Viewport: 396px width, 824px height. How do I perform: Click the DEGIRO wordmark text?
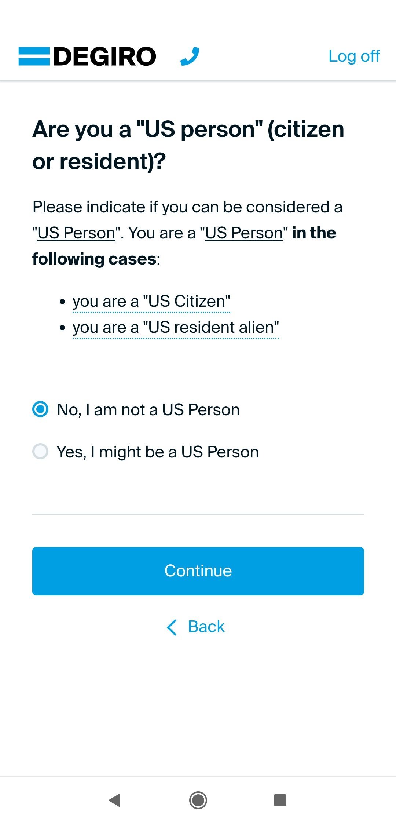point(105,56)
